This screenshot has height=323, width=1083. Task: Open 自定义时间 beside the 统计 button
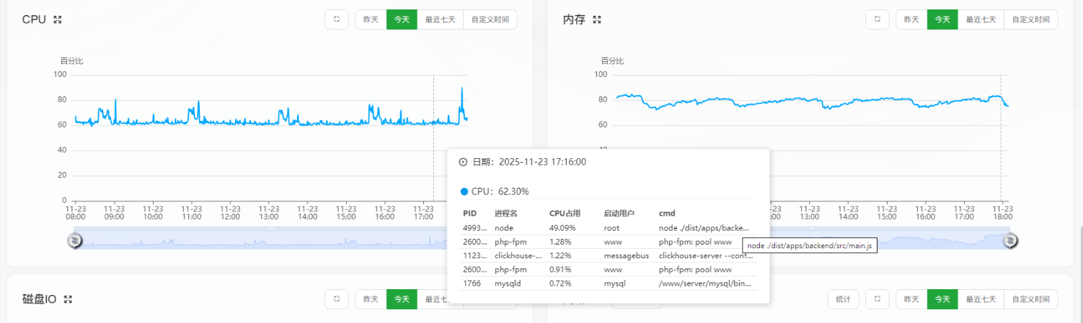coord(1031,299)
